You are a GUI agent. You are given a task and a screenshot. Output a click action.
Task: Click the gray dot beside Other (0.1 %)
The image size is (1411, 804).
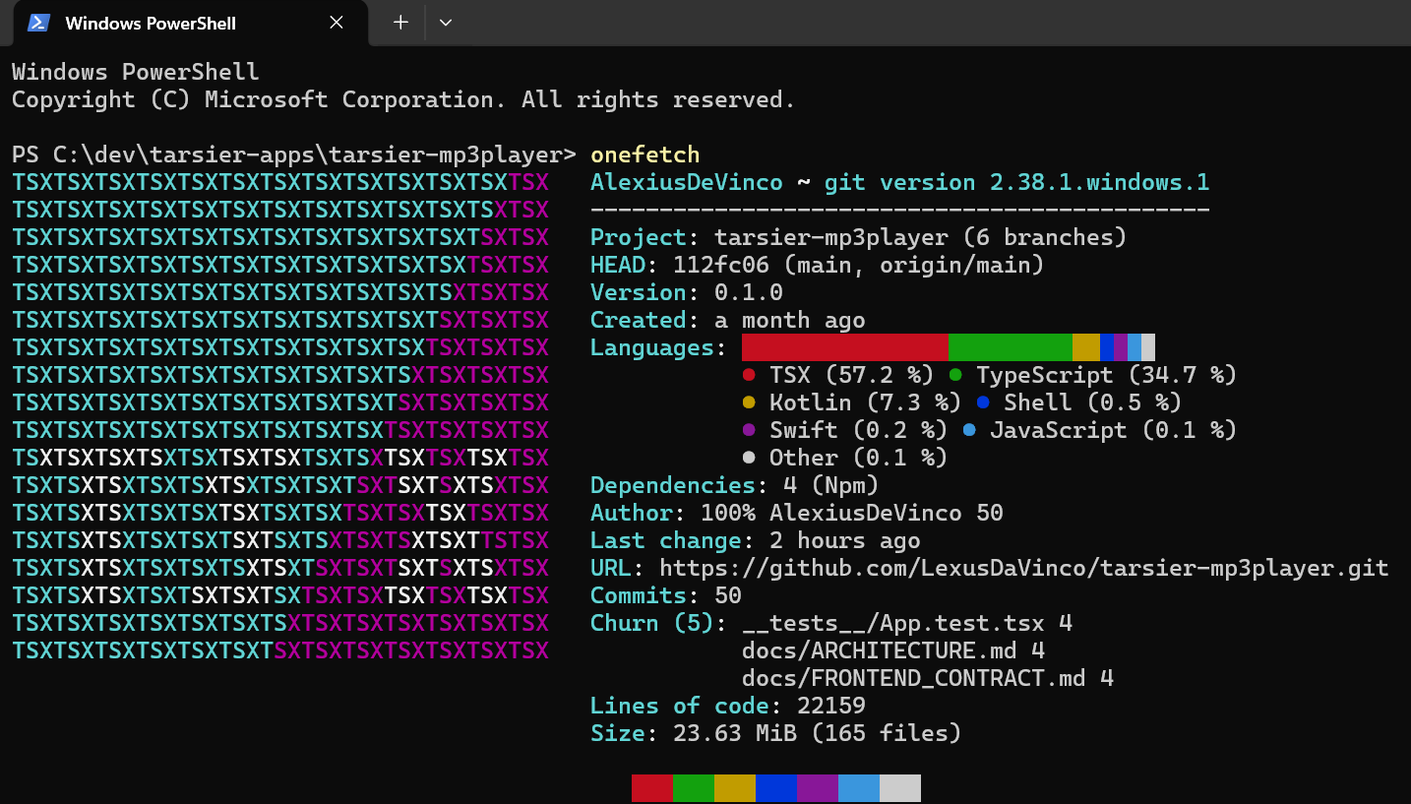click(749, 458)
